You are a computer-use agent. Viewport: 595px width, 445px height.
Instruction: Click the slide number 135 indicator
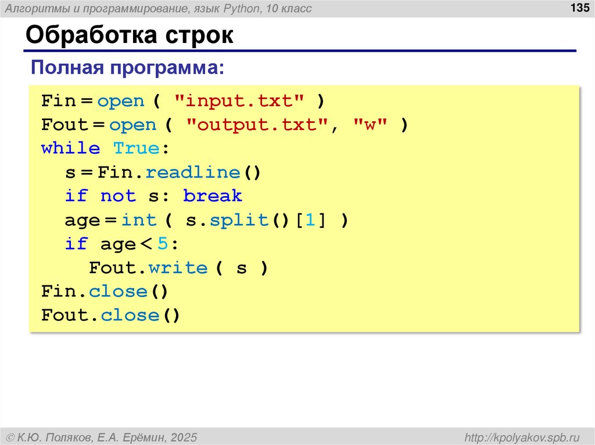(x=579, y=8)
